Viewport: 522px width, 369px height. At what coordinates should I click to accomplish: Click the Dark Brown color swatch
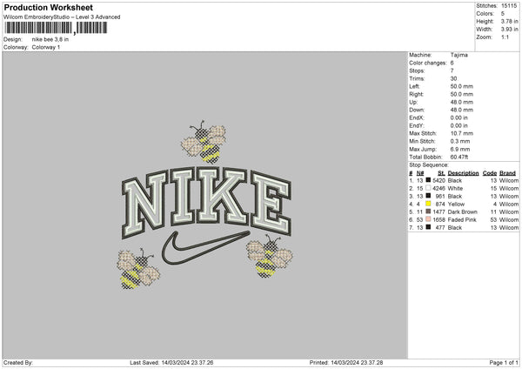pos(428,211)
